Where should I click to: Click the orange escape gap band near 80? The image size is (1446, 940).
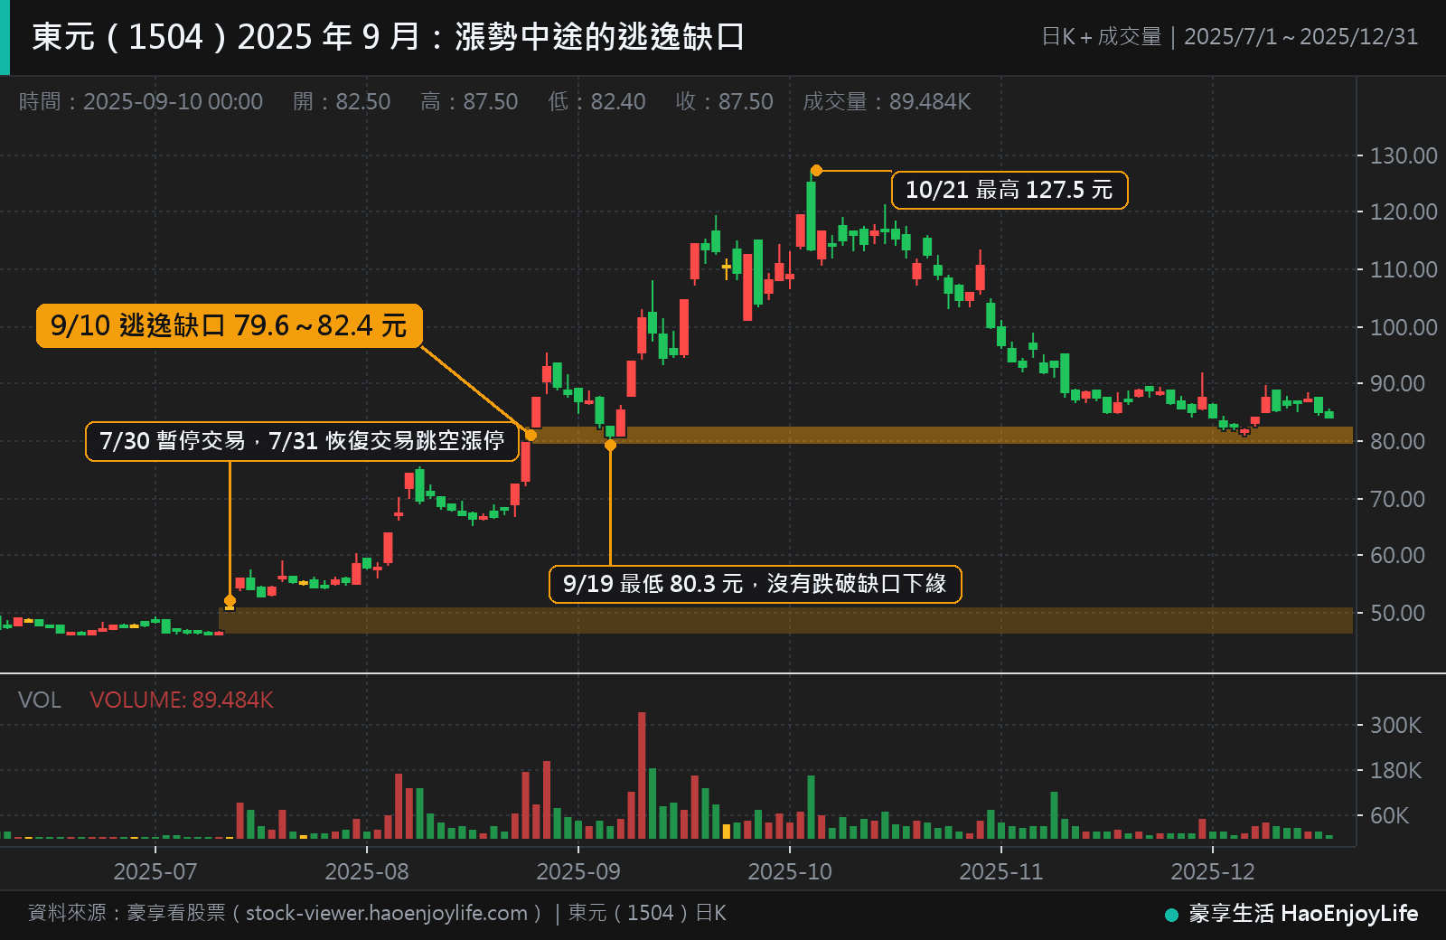click(942, 435)
